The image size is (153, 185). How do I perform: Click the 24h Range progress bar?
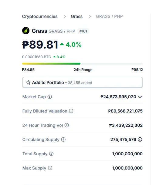pos(83,64)
